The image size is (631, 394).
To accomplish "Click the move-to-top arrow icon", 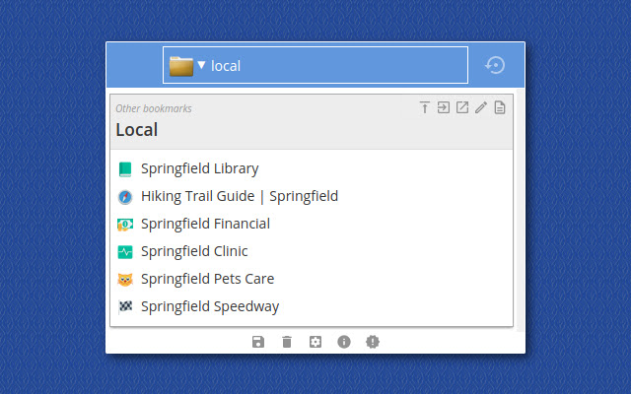I will pyautogui.click(x=425, y=107).
